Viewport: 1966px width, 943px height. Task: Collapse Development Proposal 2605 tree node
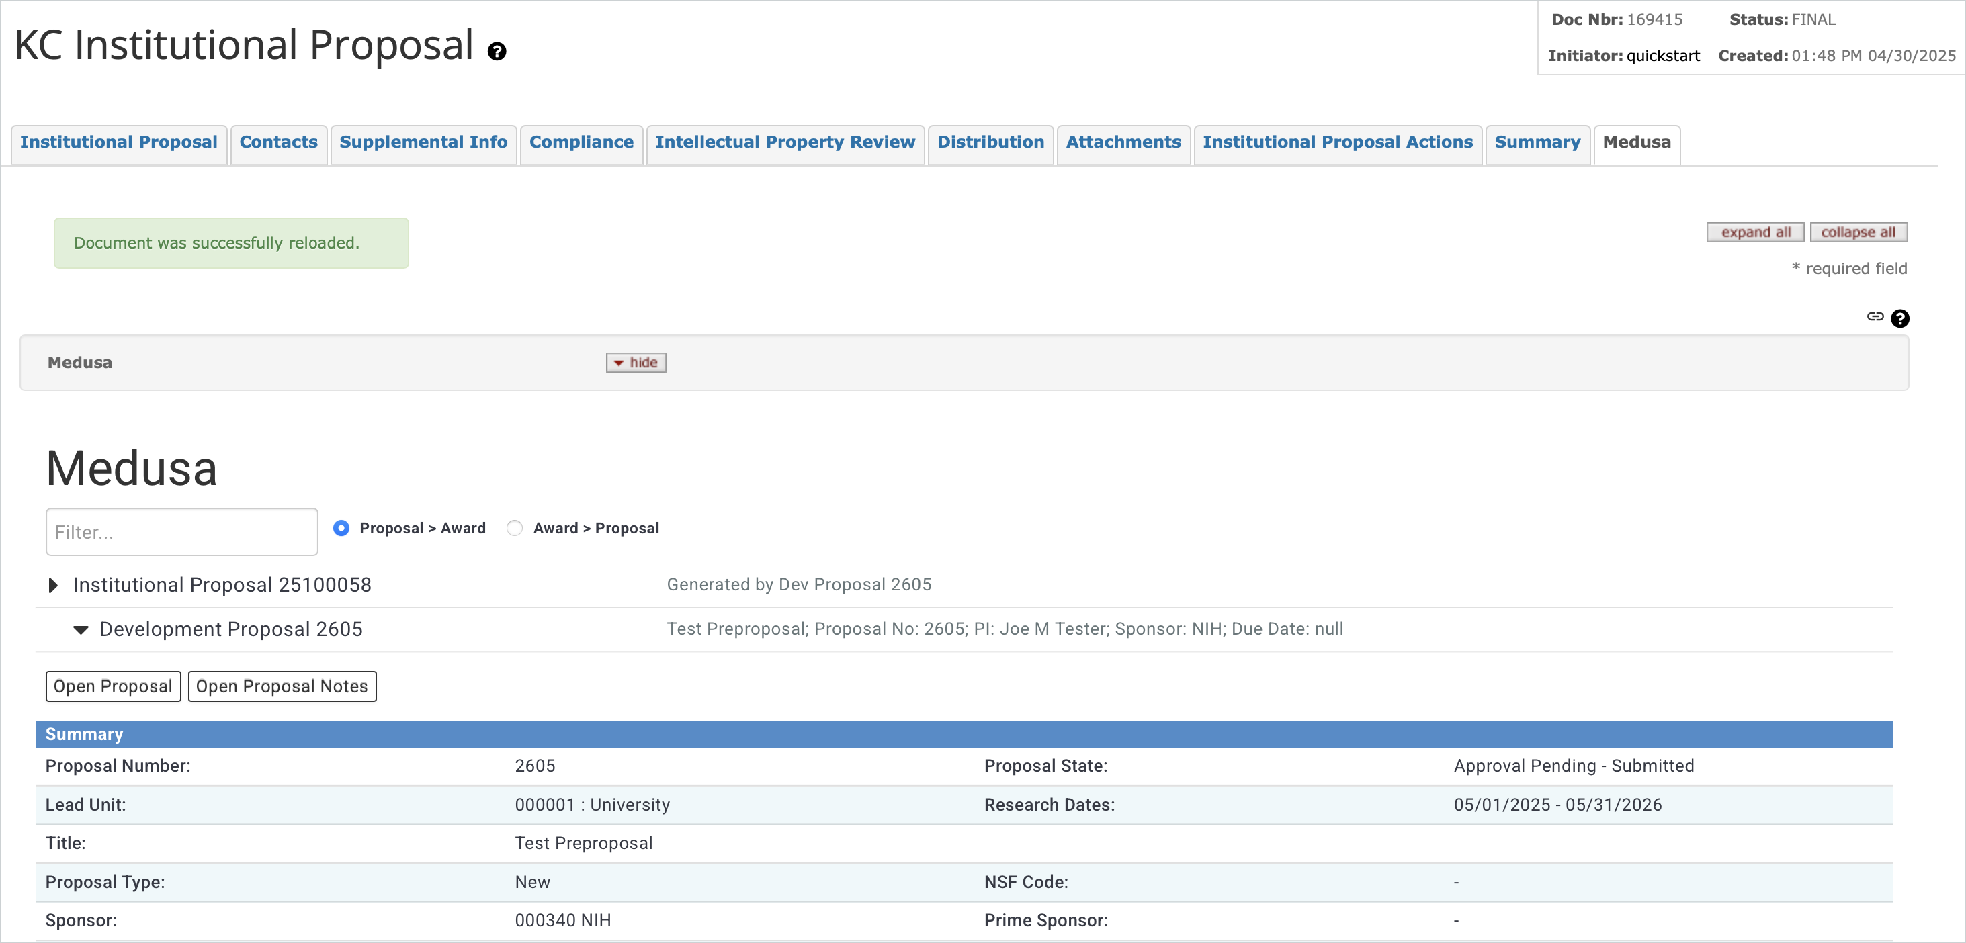click(x=81, y=629)
